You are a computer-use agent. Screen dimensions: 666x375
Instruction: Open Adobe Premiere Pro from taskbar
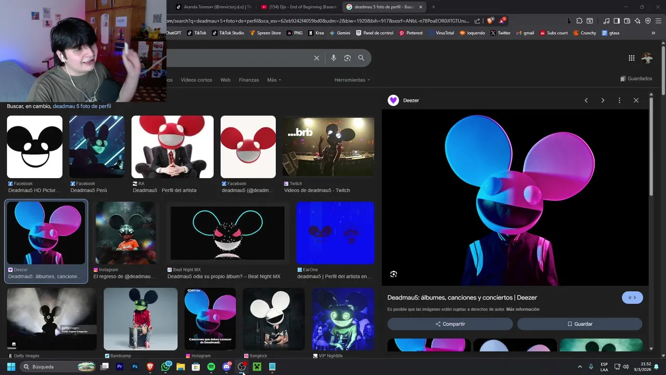click(x=120, y=367)
